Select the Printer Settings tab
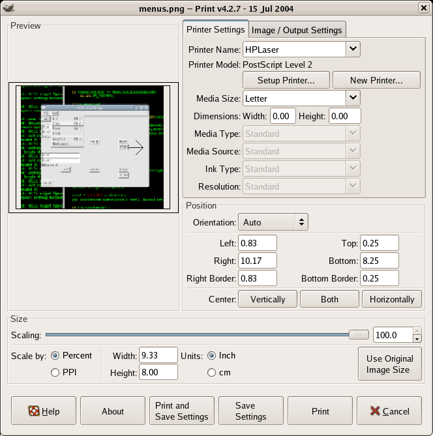433x436 pixels. pos(215,29)
